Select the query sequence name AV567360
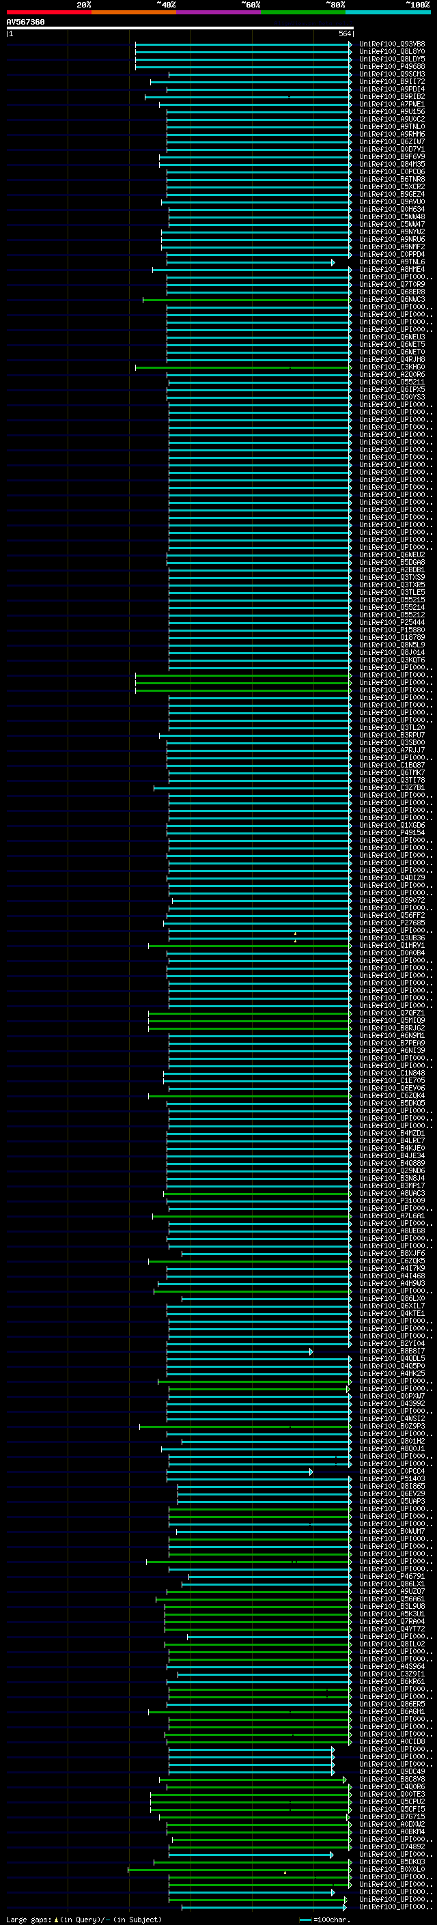The image size is (437, 1925). point(25,23)
